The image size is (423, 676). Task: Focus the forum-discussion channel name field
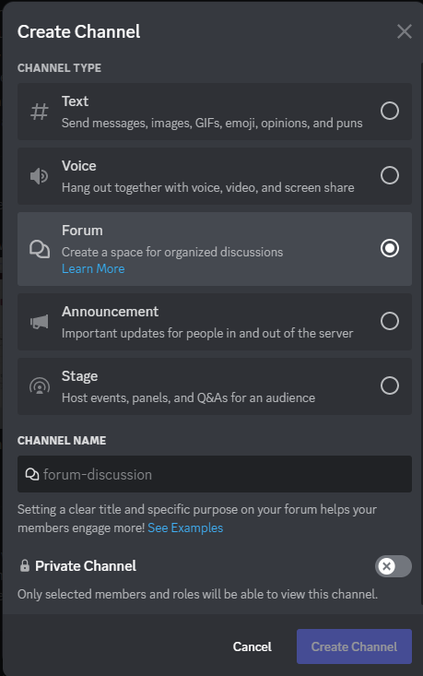coord(215,474)
